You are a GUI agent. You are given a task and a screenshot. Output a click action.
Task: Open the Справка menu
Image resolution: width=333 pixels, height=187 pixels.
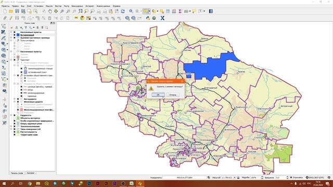[x=117, y=6]
